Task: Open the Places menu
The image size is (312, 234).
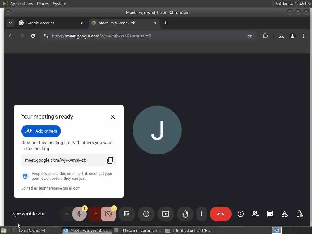Action: coord(43,4)
